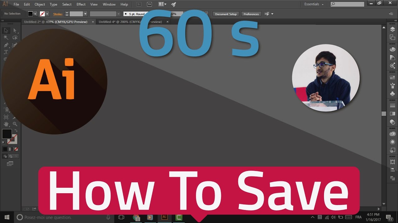Click the Preferences button
Screen dimensions: 398x223
(251, 14)
